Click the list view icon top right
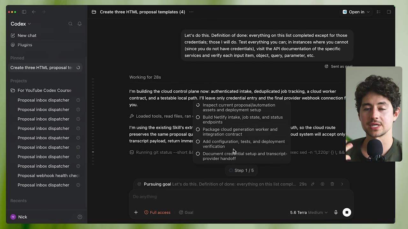 379,12
